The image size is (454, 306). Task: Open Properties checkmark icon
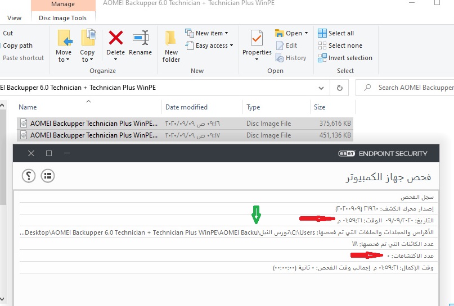pos(257,38)
